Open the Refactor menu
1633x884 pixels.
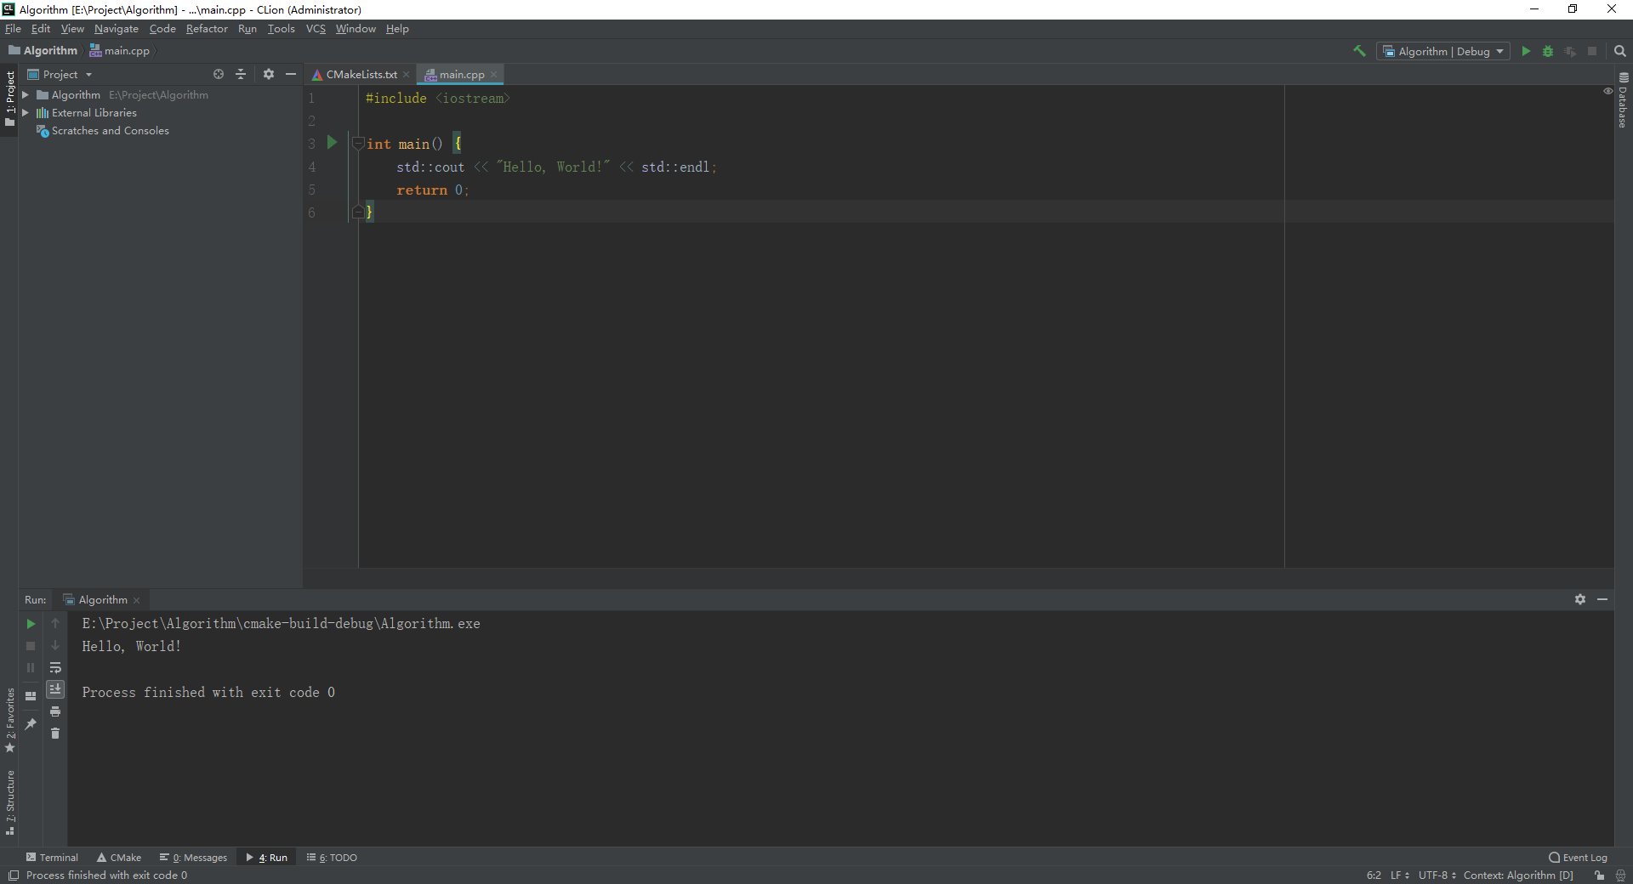coord(207,29)
